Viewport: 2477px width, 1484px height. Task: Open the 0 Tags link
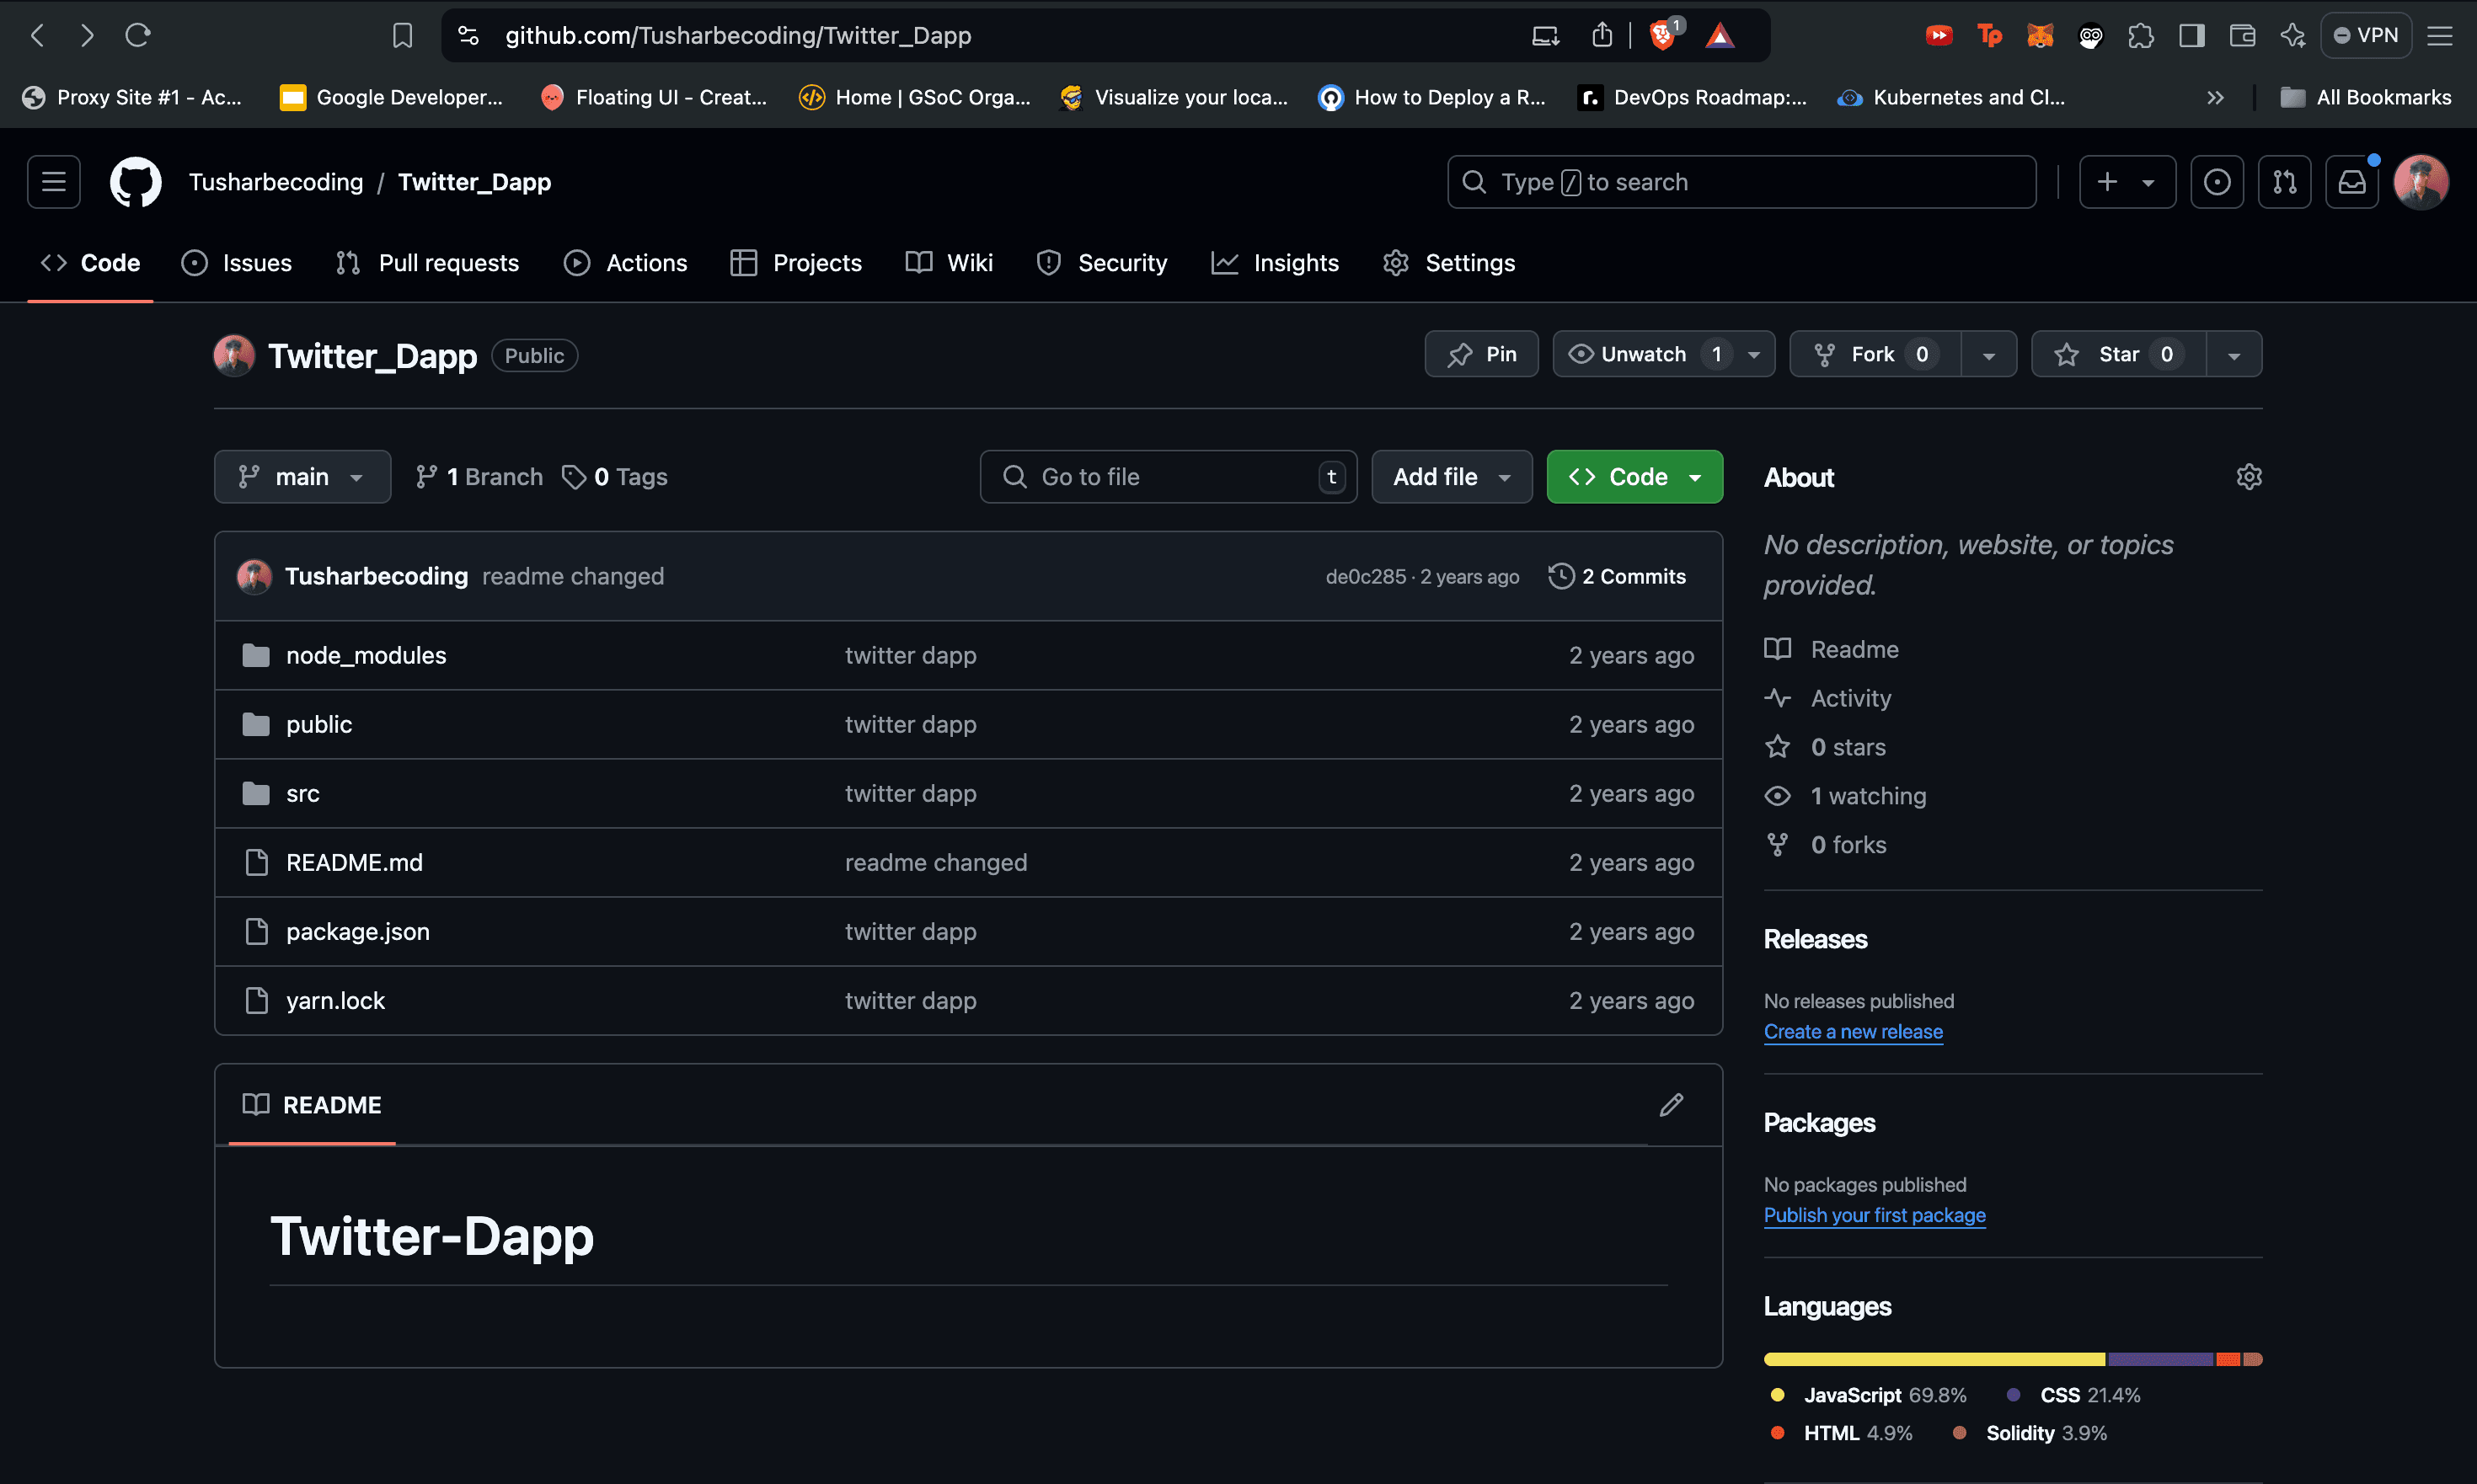[x=615, y=477]
